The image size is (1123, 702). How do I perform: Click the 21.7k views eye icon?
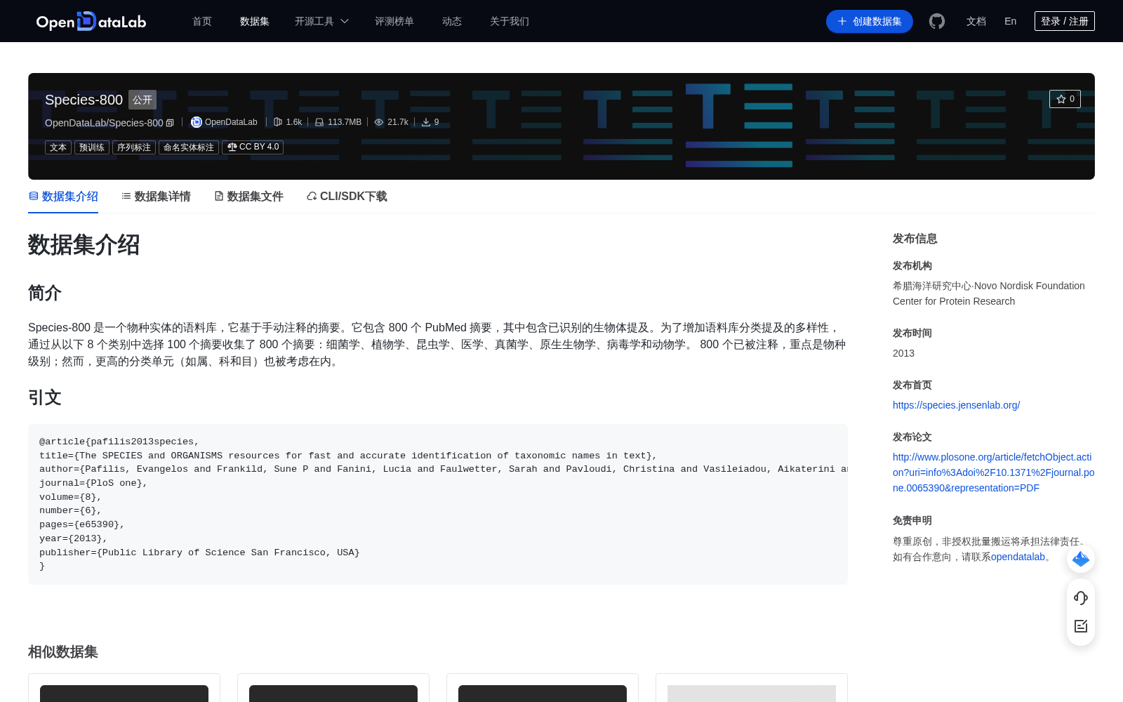[379, 122]
